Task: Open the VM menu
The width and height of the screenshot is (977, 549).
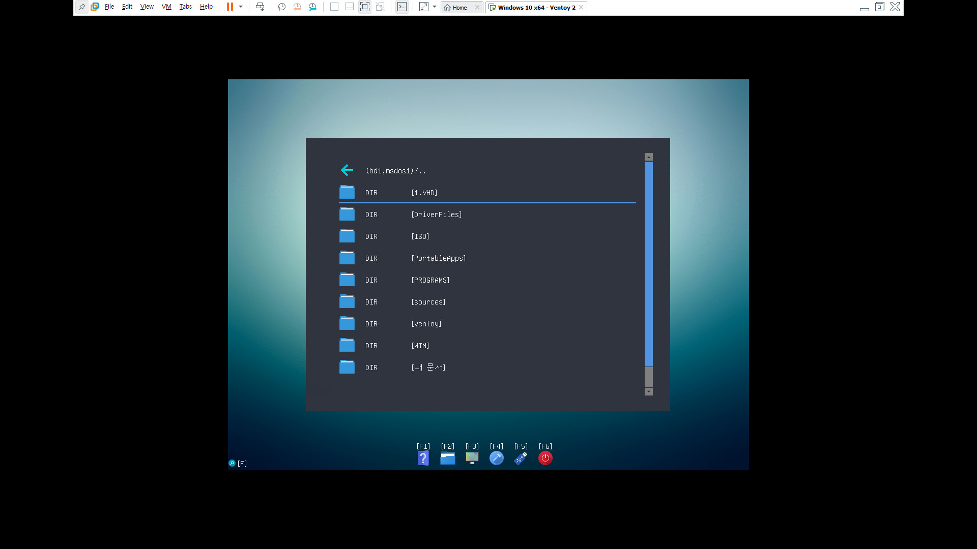Action: click(x=166, y=7)
